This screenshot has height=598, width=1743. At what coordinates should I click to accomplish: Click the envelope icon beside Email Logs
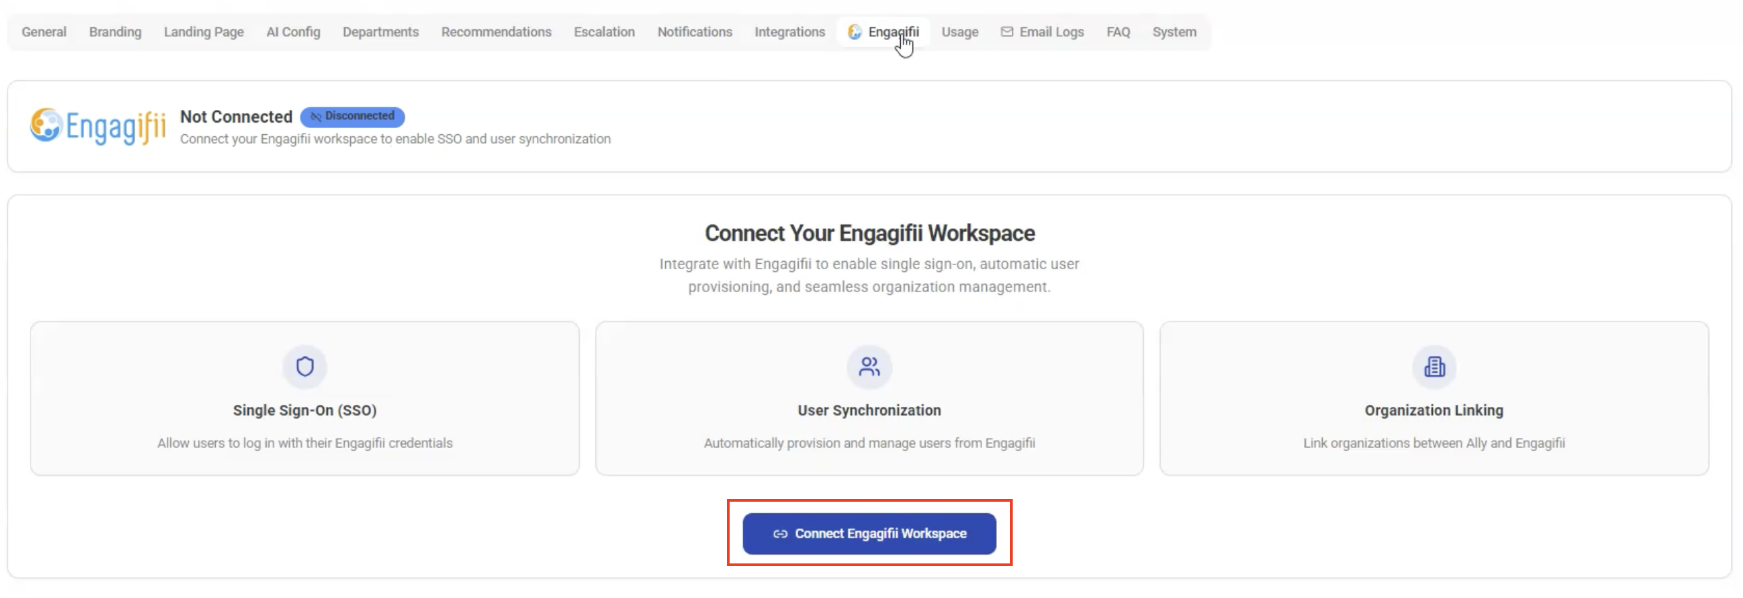[x=1007, y=32]
